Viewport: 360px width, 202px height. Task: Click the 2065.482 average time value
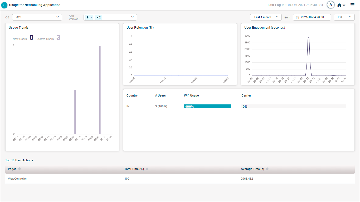(247, 179)
